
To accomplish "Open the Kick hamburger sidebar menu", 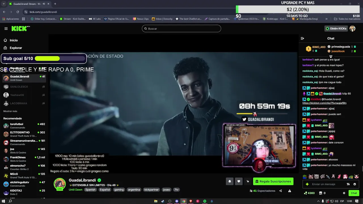I will click(x=6, y=29).
